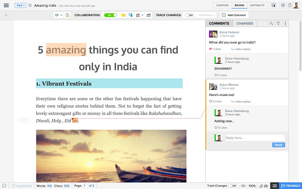Enable the Track Changes toolbar switch

[x=189, y=15]
